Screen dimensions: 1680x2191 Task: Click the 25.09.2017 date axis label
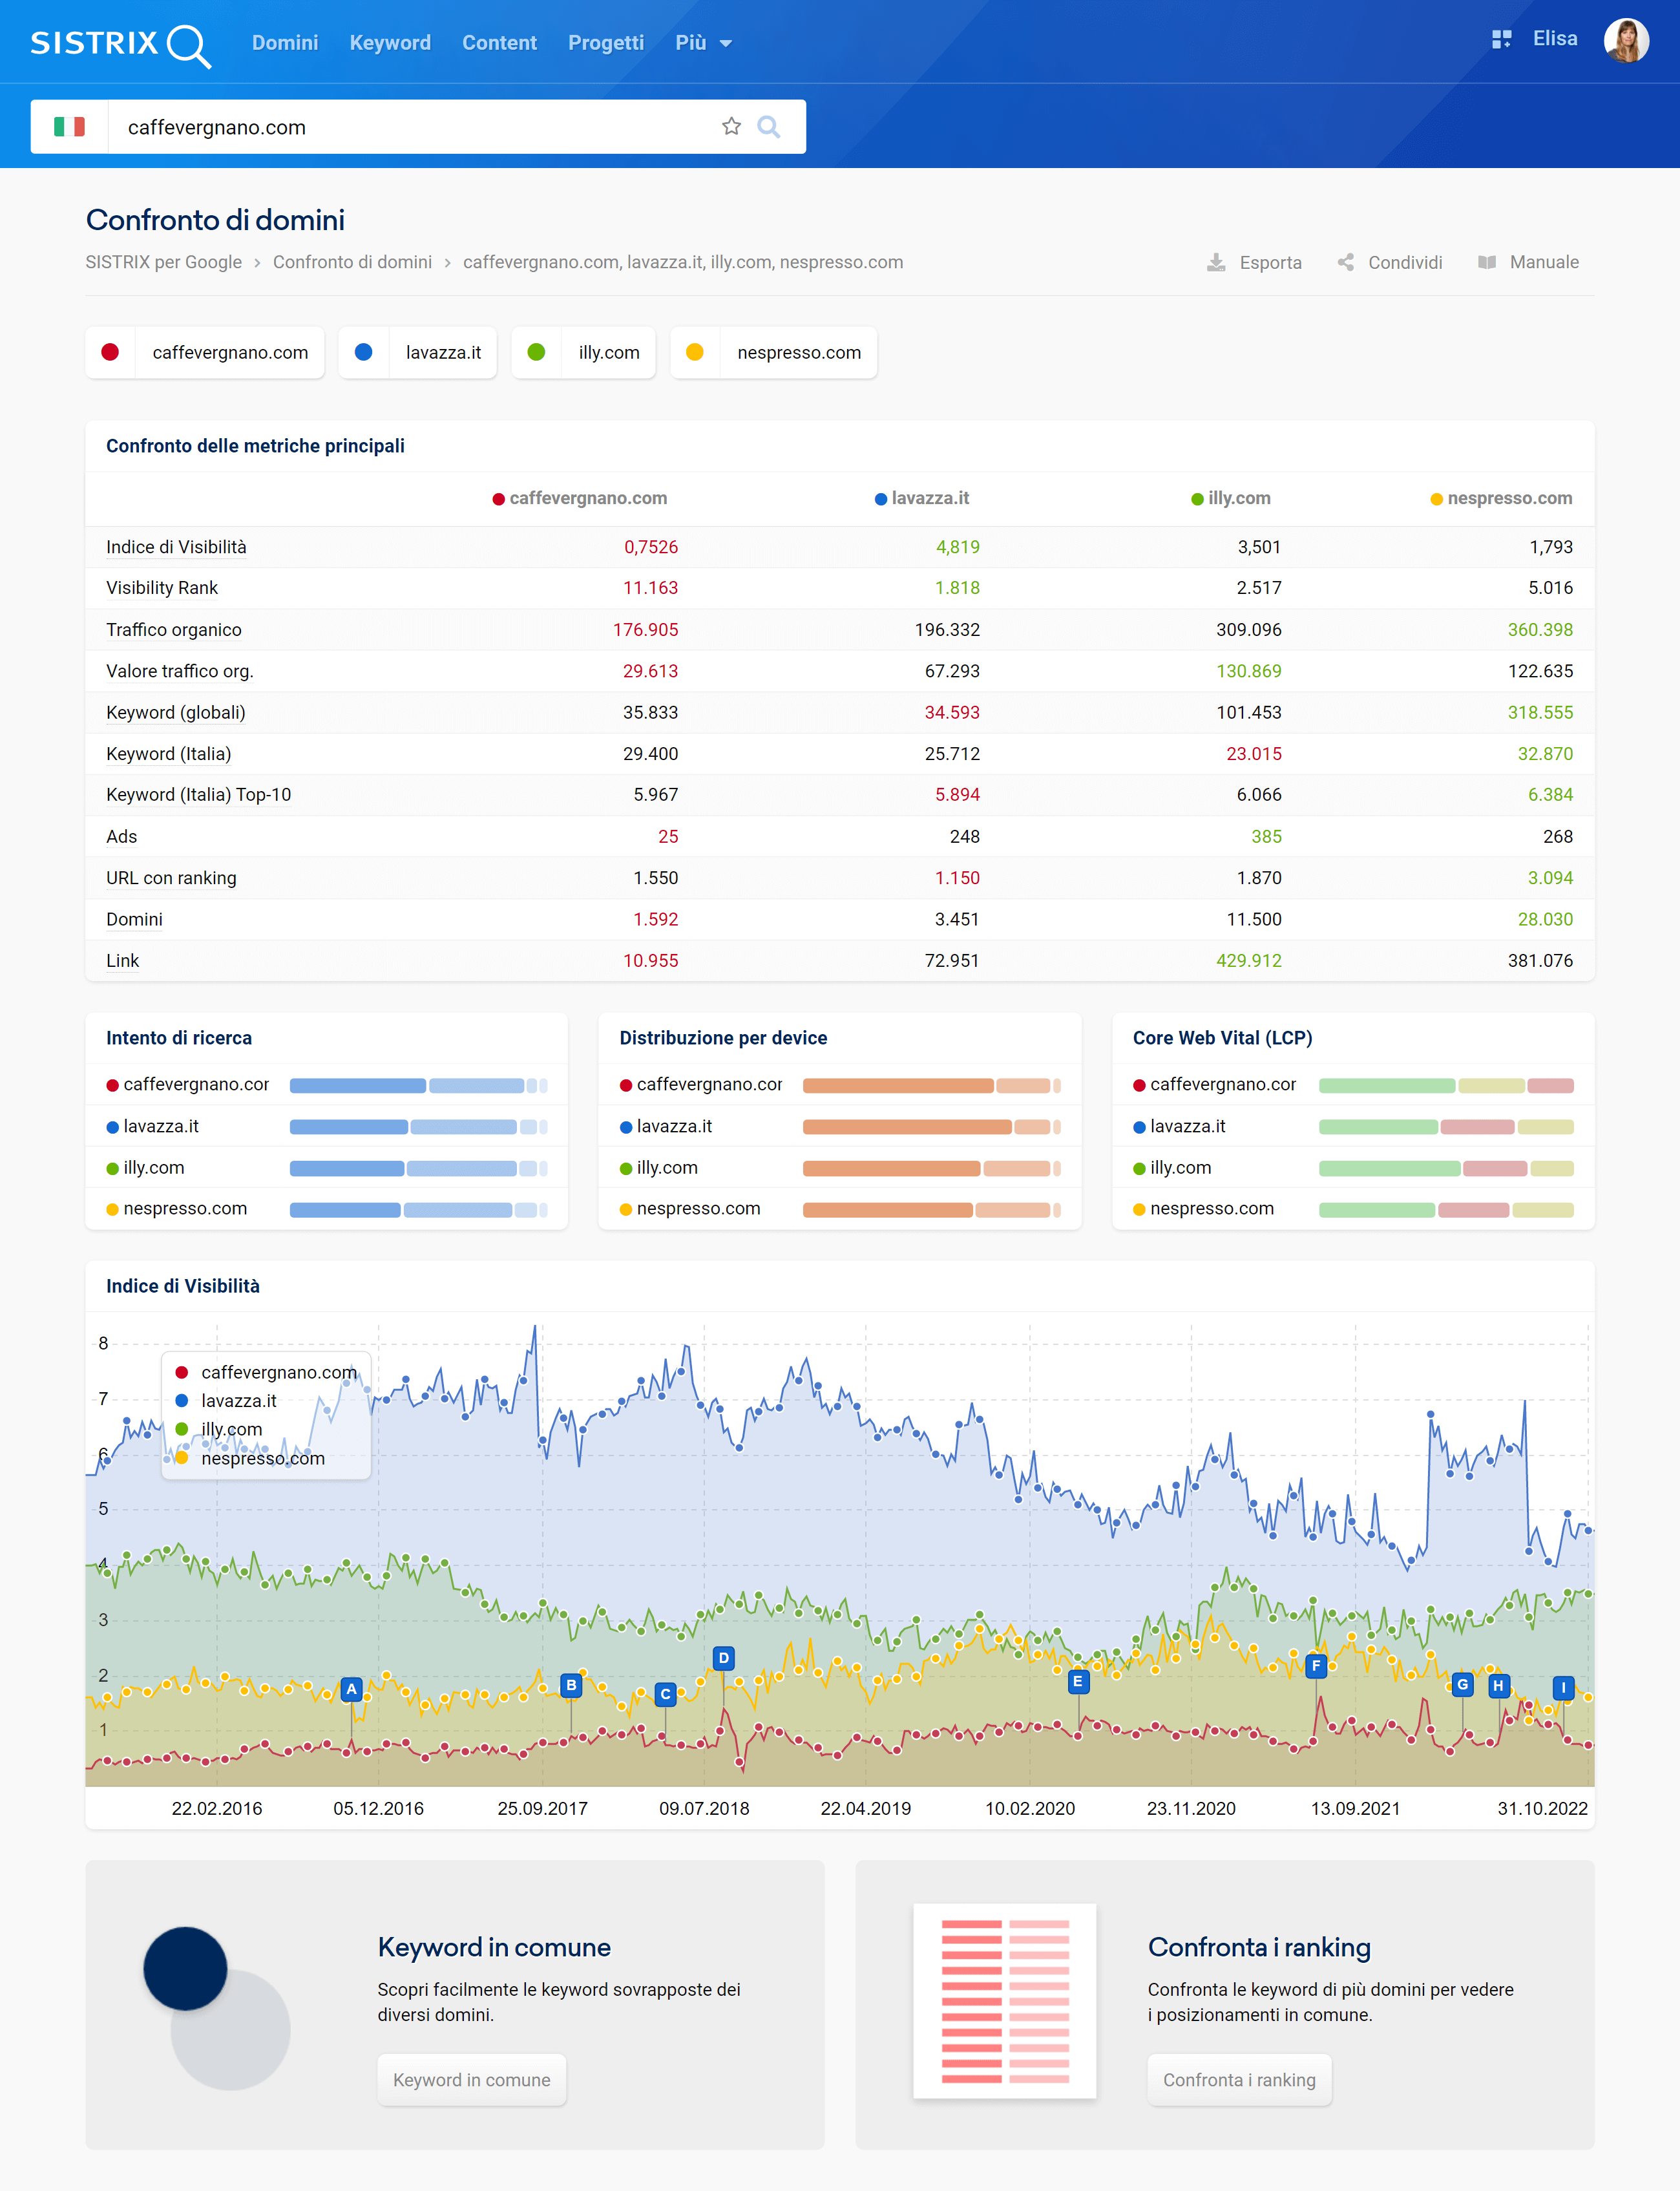[x=542, y=1808]
